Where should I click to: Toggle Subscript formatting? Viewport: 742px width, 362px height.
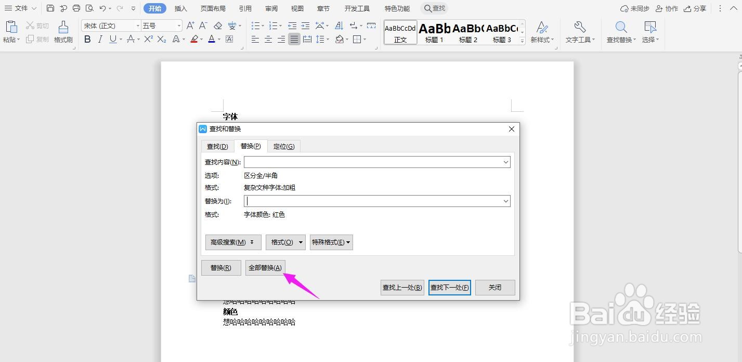162,39
